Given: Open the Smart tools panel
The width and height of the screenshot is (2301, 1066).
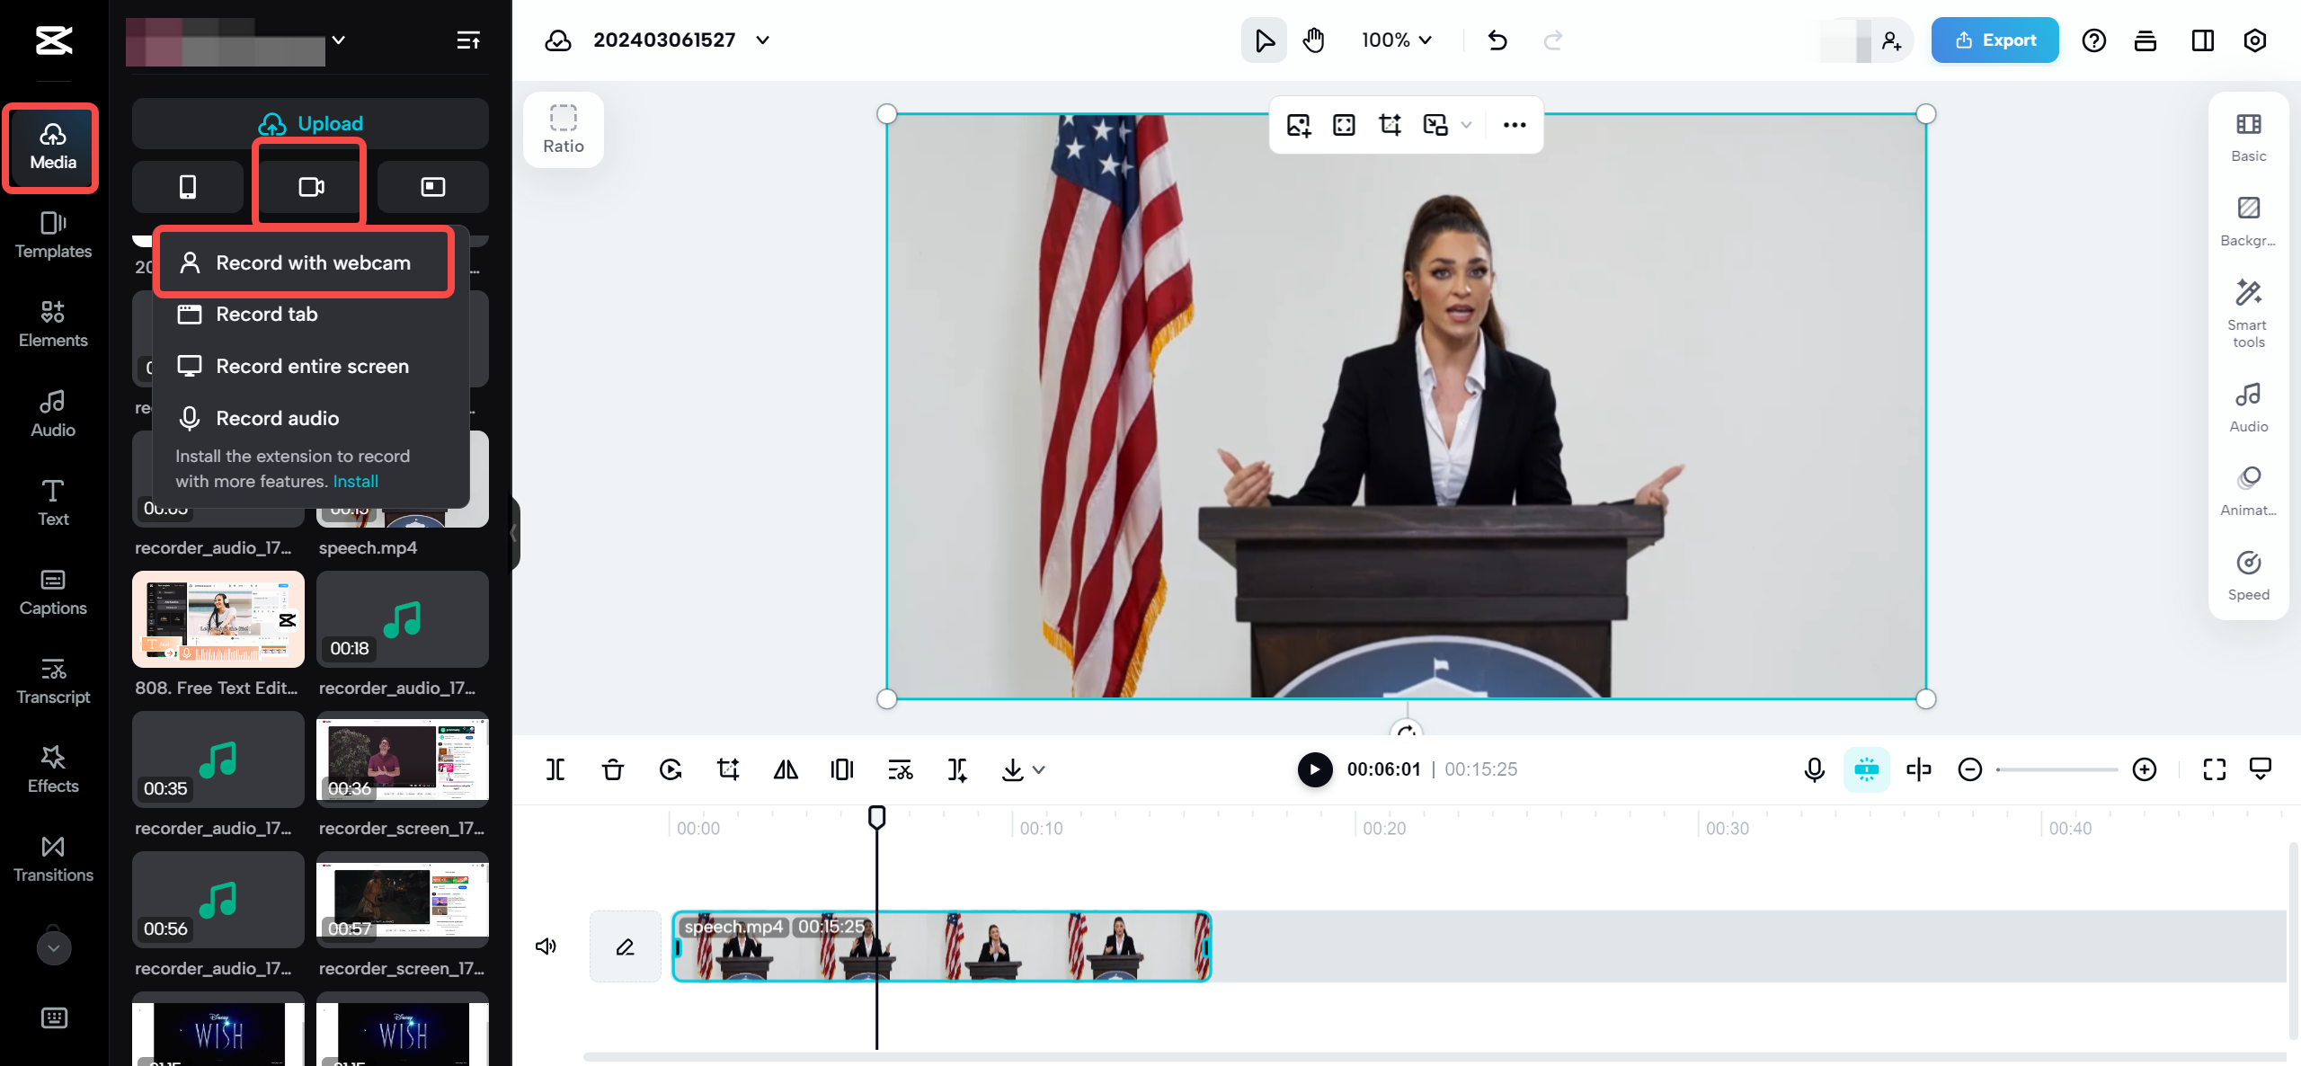Looking at the screenshot, I should pos(2247,311).
